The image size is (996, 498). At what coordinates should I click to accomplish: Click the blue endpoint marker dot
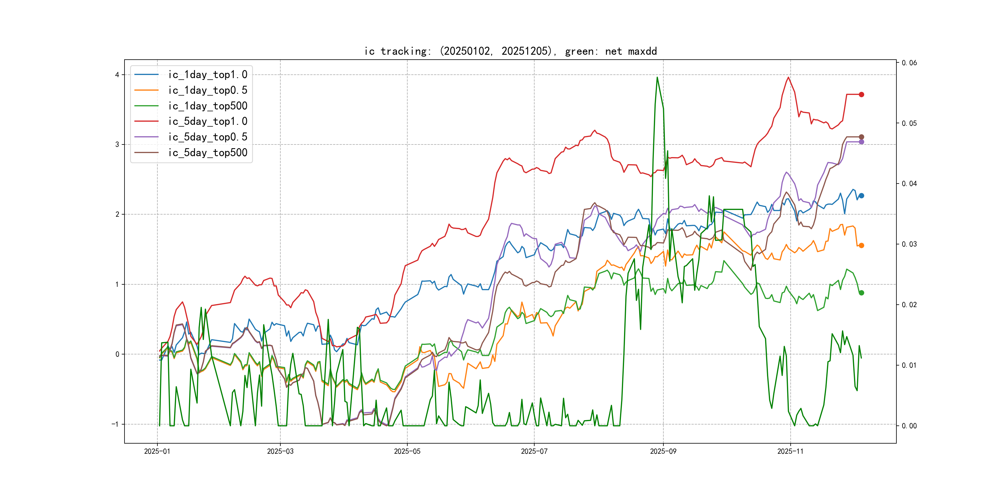[x=861, y=196]
